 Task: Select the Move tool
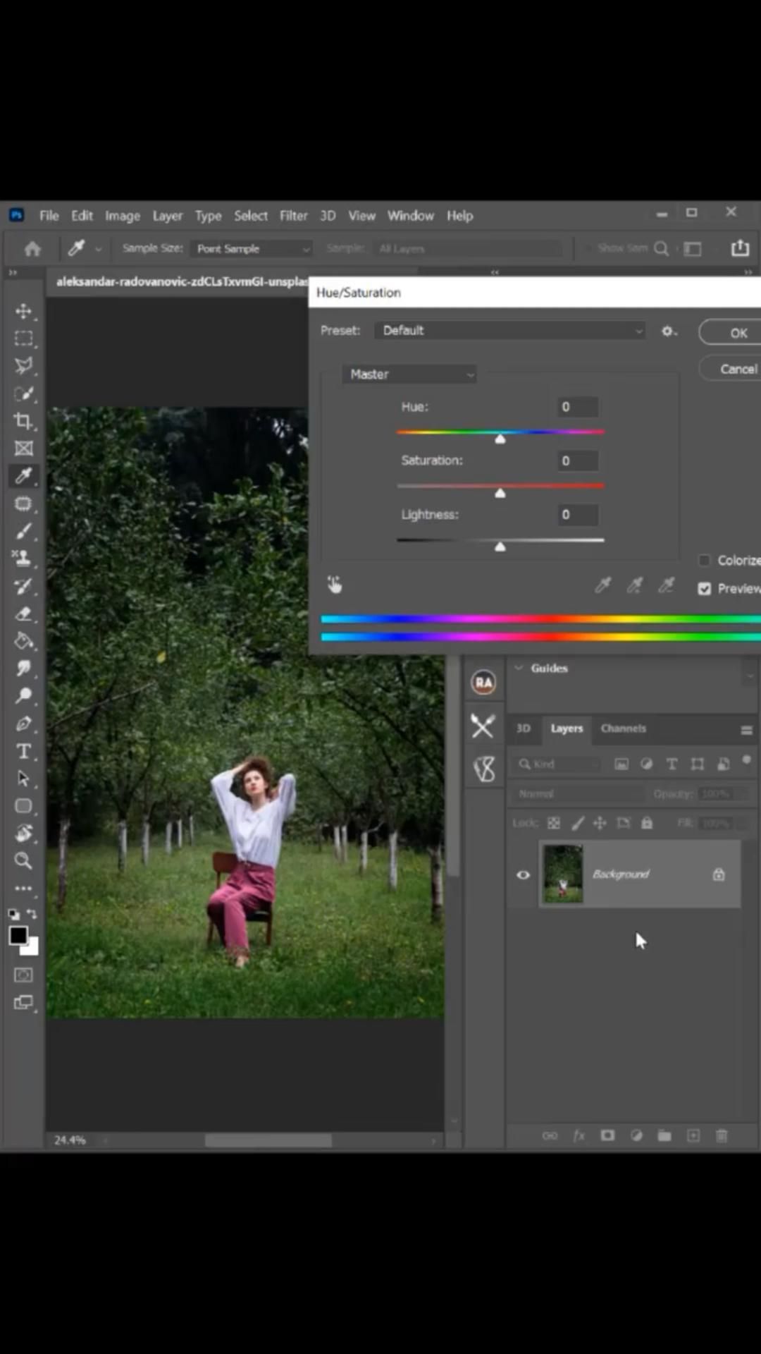(x=23, y=311)
